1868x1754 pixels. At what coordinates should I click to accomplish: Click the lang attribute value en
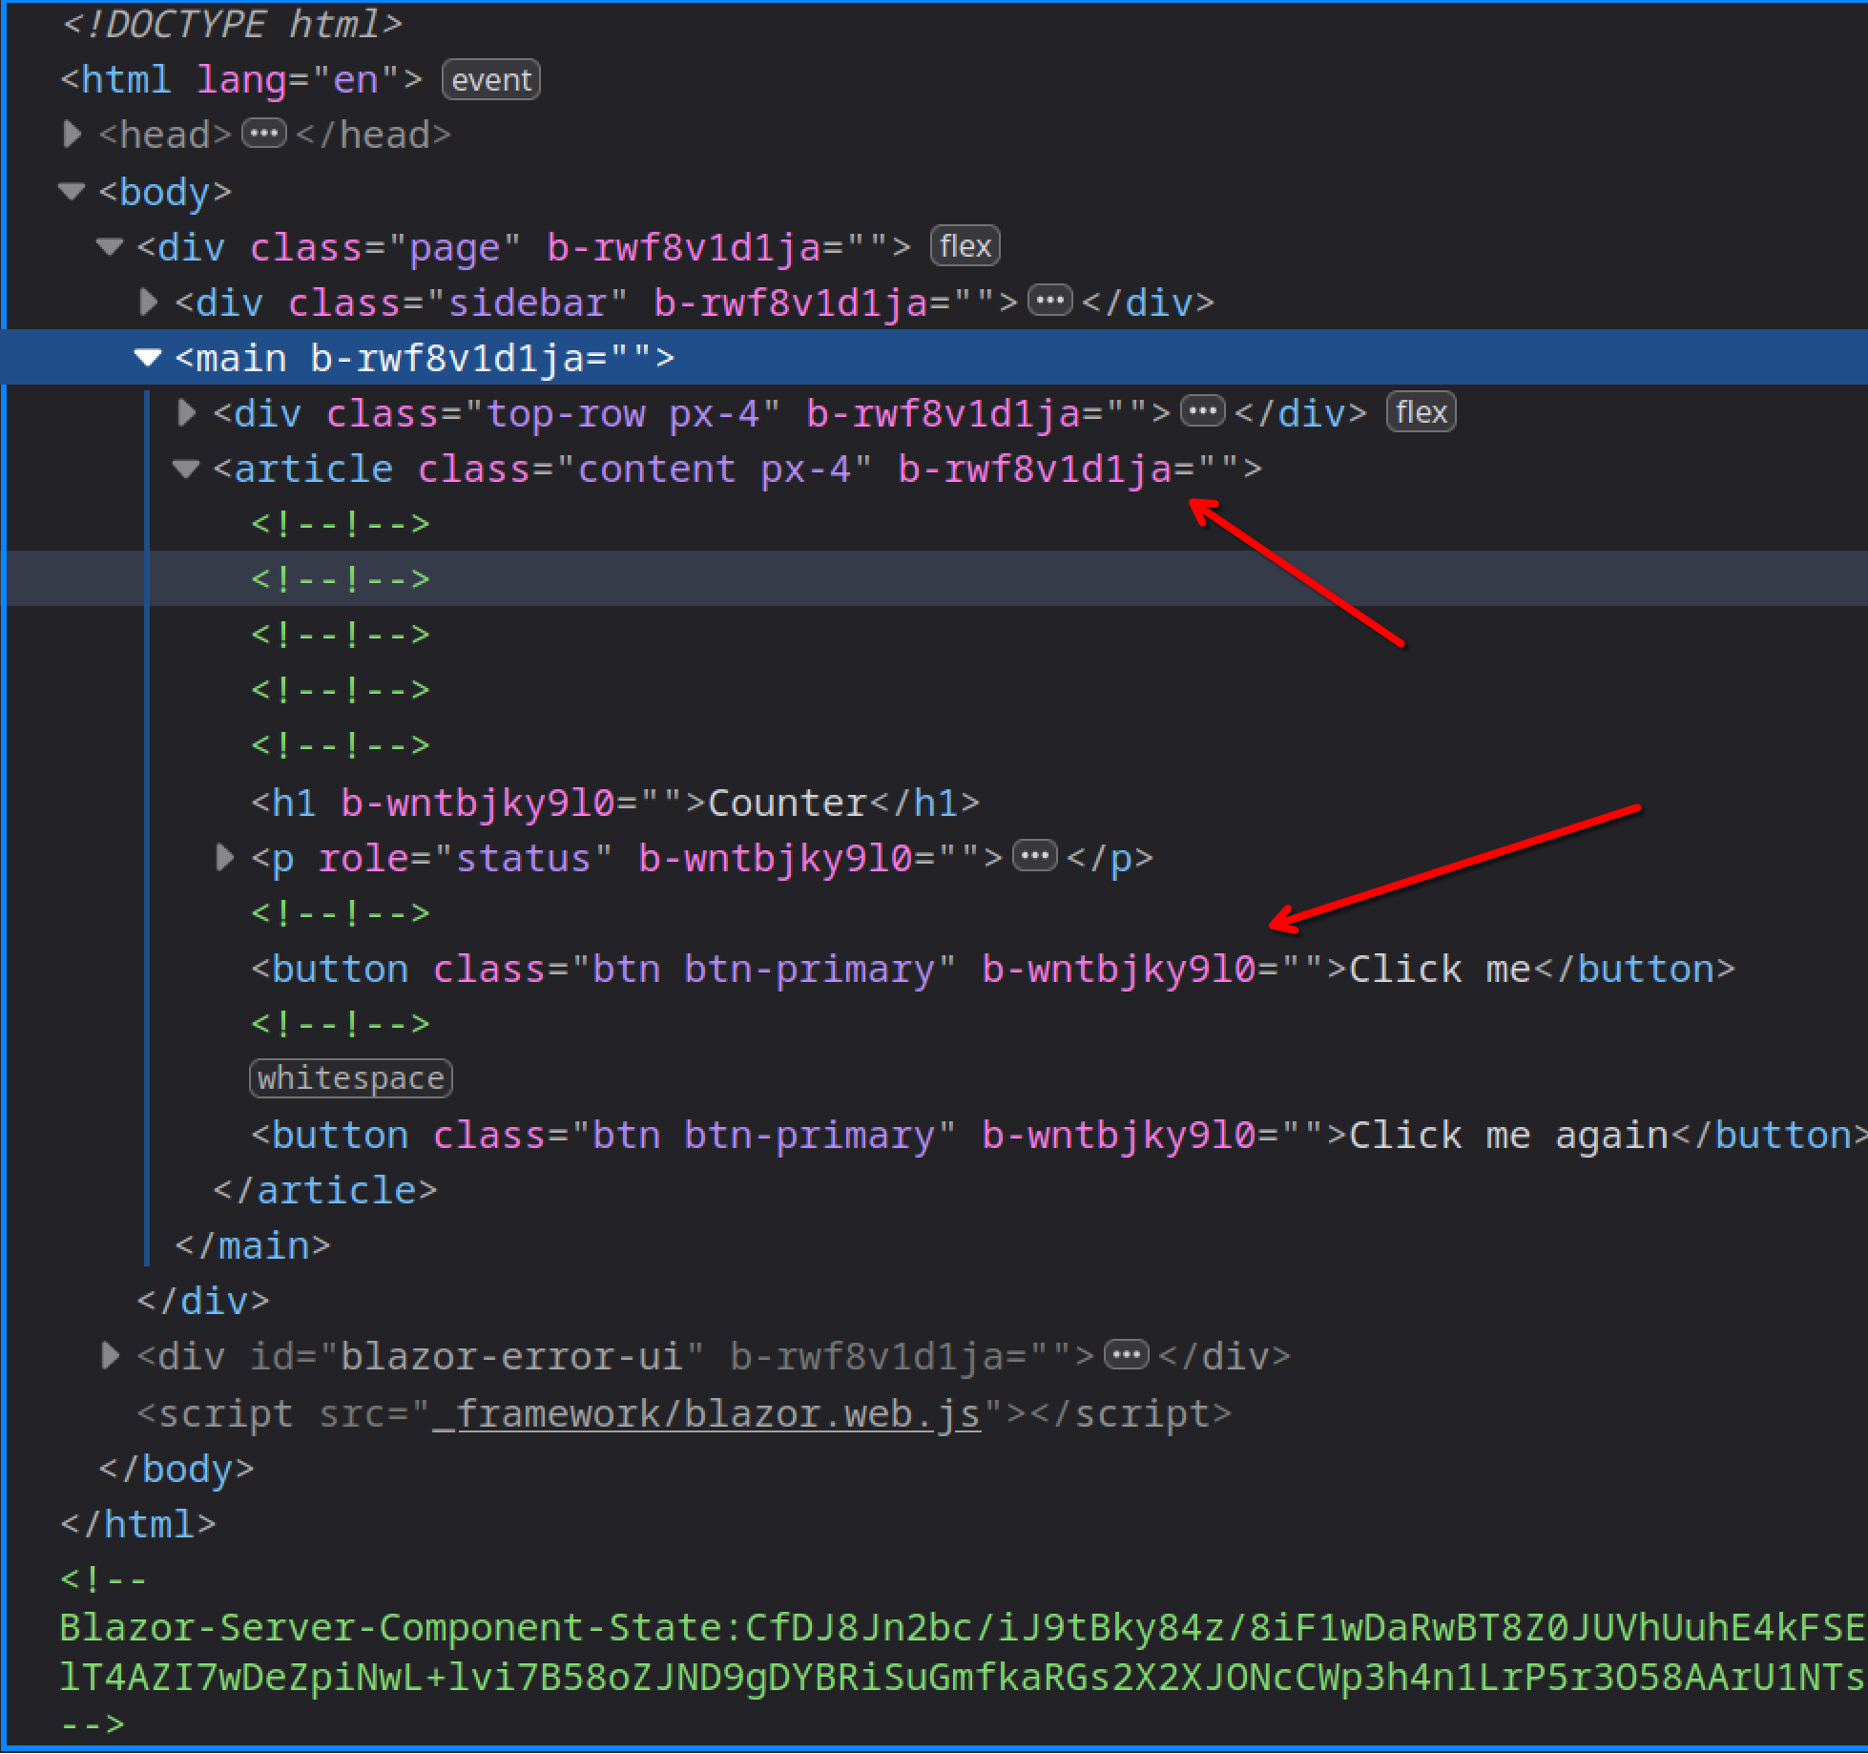[355, 80]
